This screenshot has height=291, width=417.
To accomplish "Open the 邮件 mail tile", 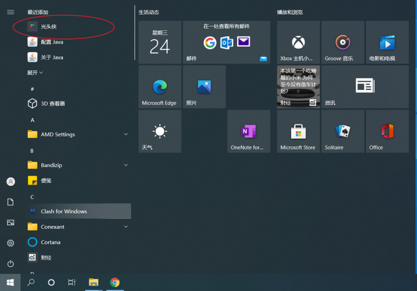I will [x=227, y=42].
